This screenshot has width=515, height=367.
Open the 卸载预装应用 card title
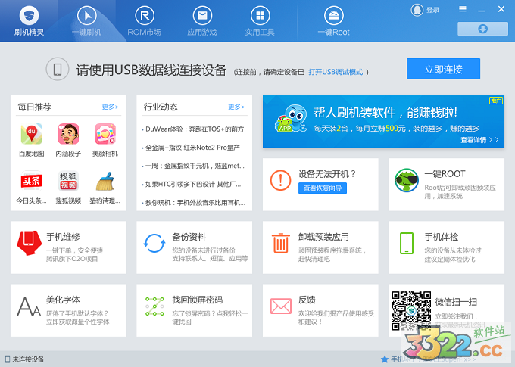pos(323,237)
